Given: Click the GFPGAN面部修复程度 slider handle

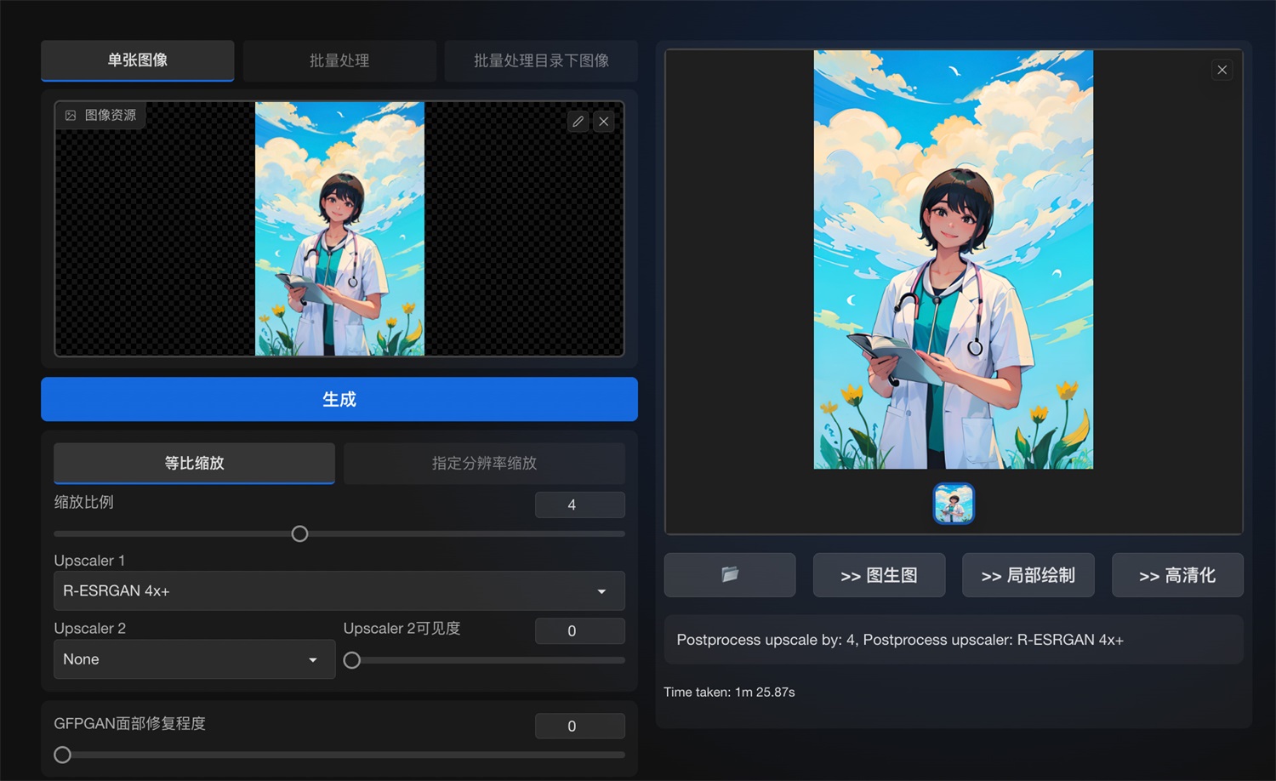Looking at the screenshot, I should click(62, 755).
